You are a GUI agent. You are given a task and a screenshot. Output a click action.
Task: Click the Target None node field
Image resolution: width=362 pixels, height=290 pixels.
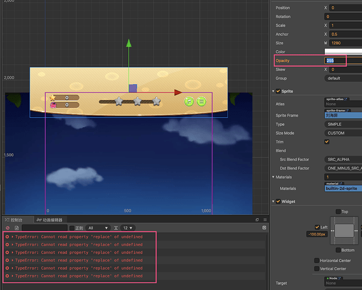(343, 283)
